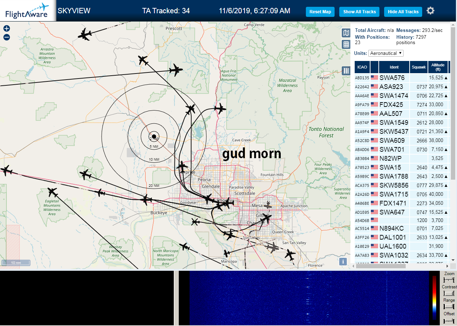Click the US flag in DAL1001 row
The width and height of the screenshot is (457, 326).
[x=374, y=237]
